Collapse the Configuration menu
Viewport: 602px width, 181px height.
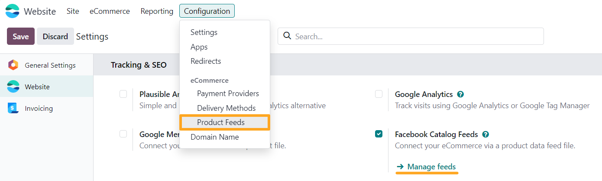click(x=207, y=11)
